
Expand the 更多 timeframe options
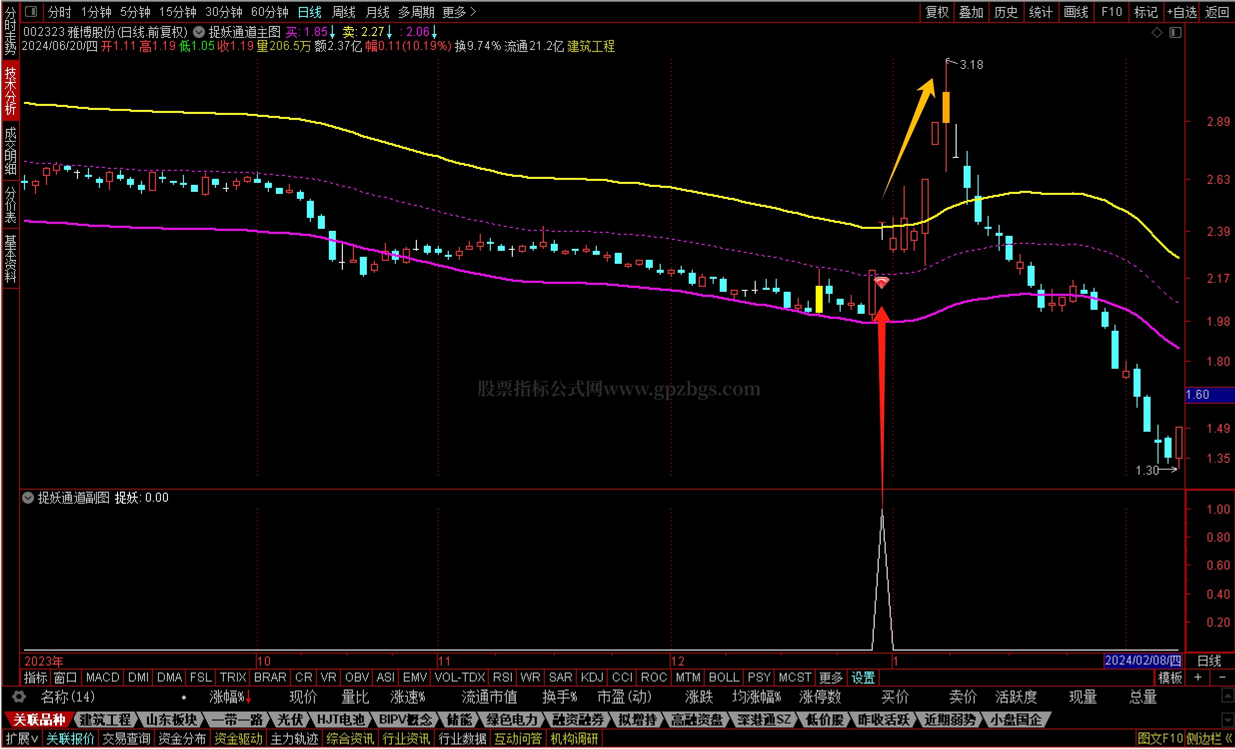tap(459, 12)
